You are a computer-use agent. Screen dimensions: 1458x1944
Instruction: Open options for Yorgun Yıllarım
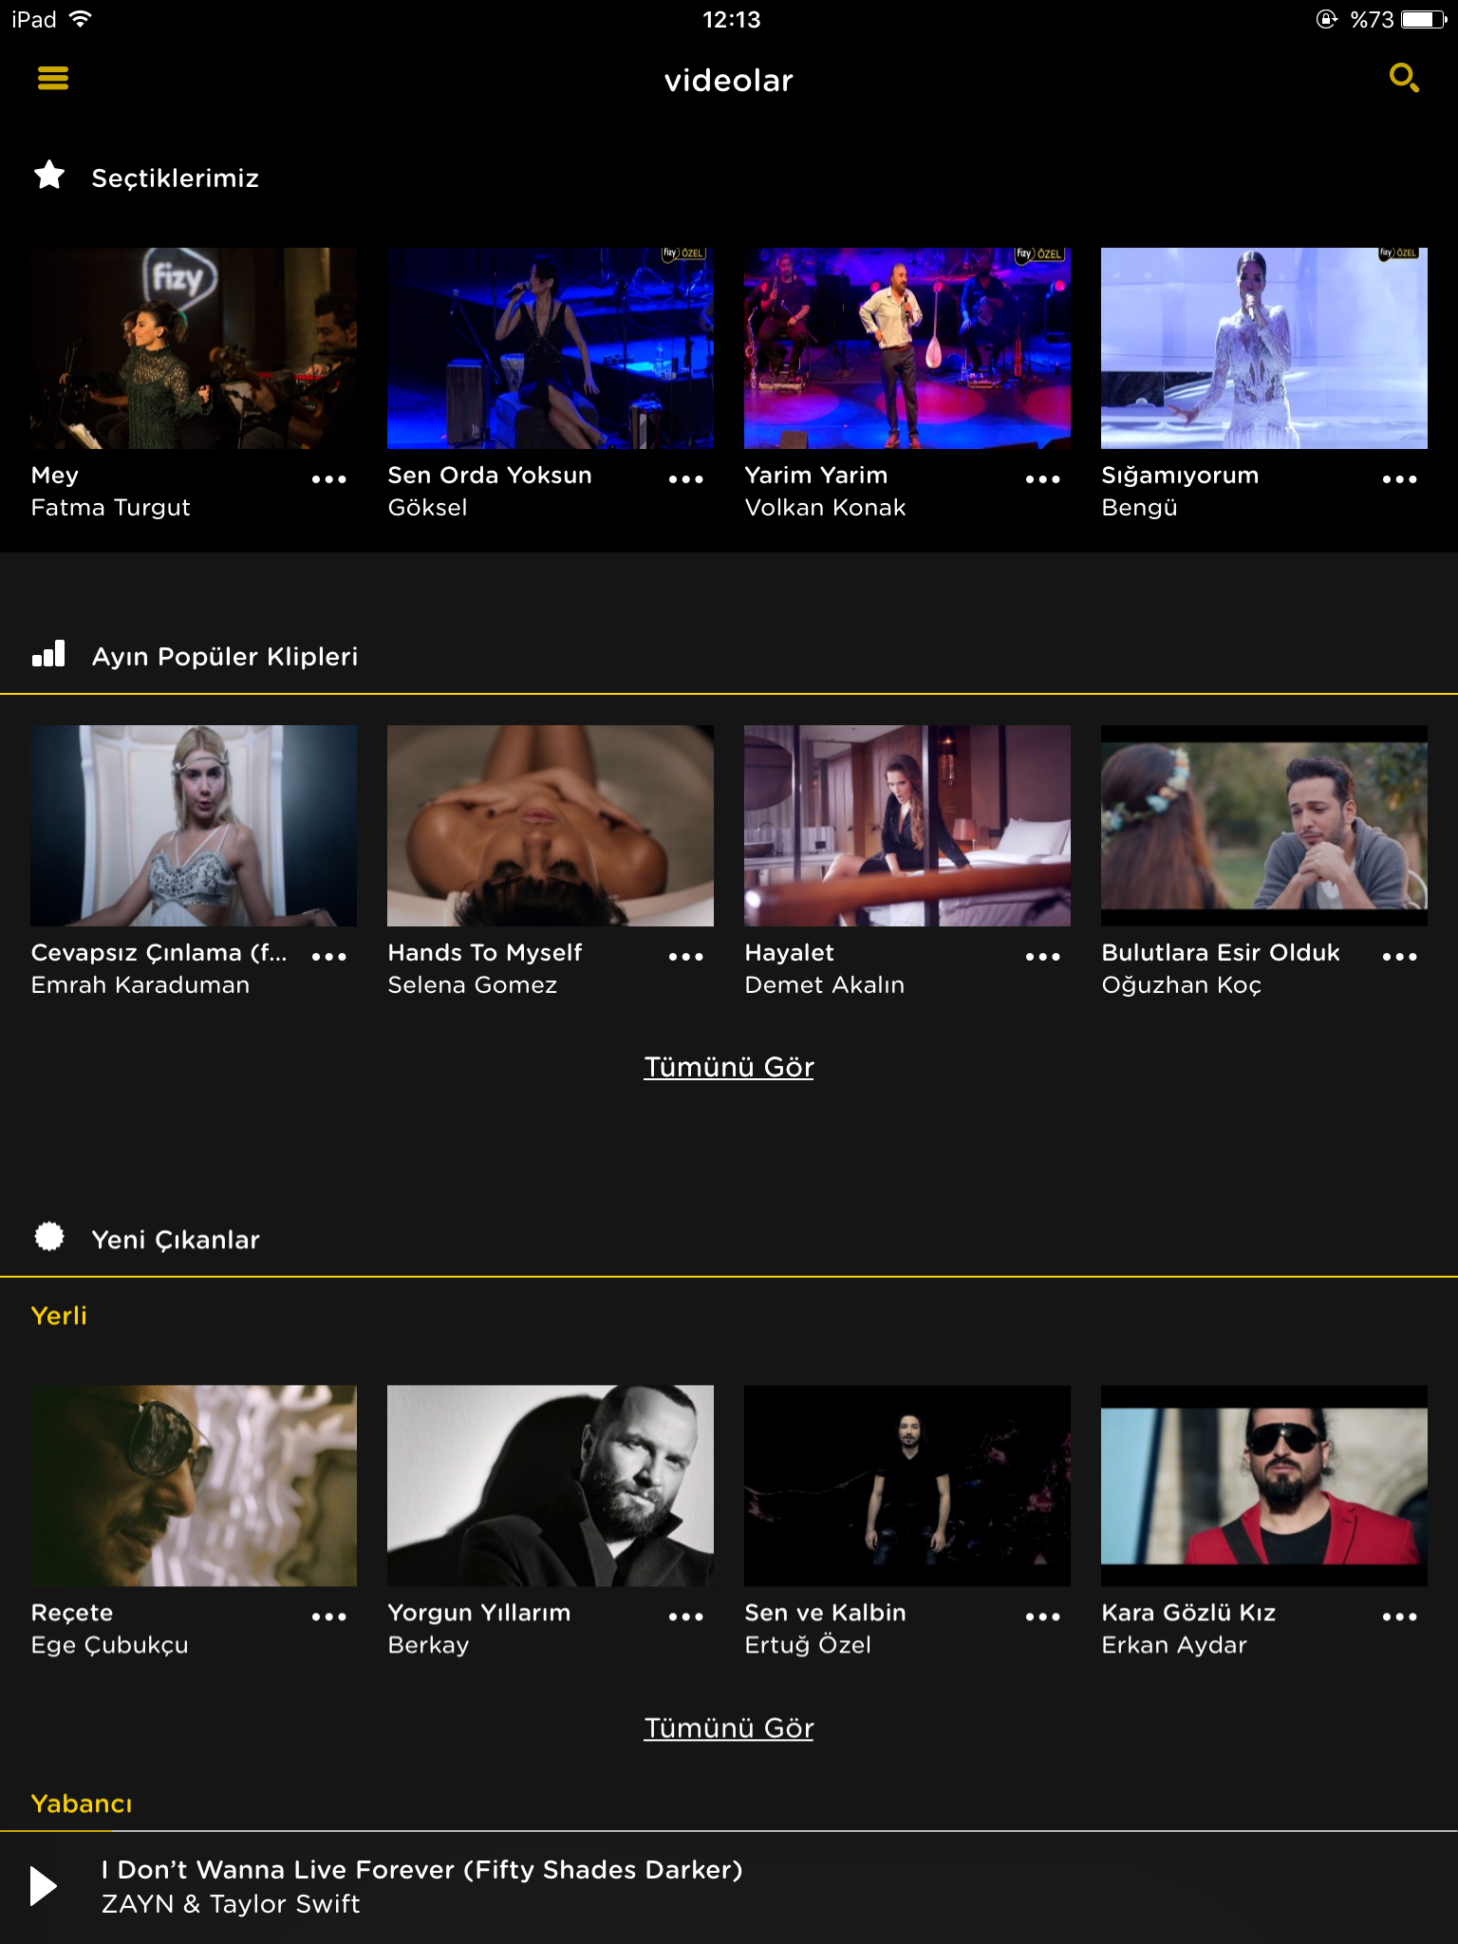point(686,1617)
